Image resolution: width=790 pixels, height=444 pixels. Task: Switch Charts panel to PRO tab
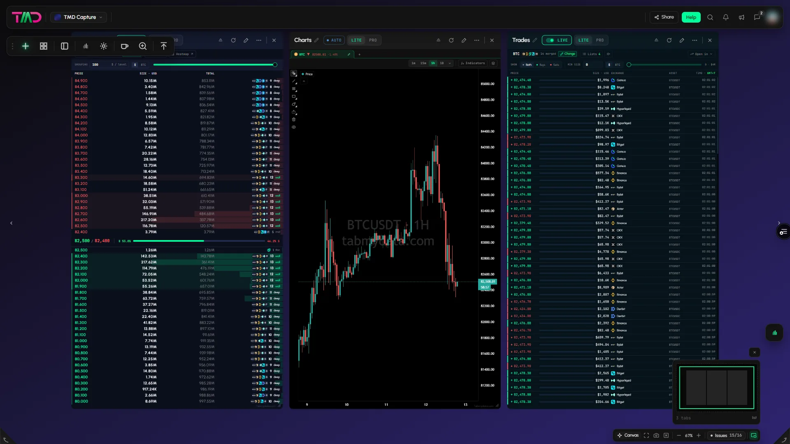point(373,40)
